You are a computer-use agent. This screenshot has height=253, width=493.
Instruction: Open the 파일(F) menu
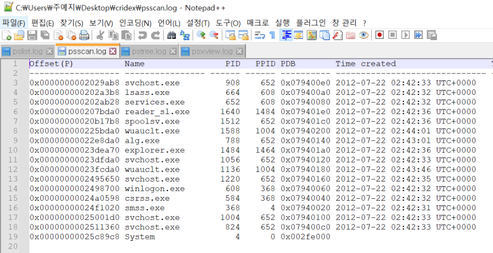click(13, 23)
